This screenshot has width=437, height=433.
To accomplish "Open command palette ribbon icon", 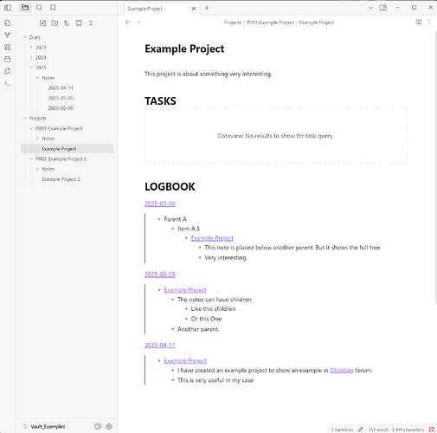I will tap(8, 83).
